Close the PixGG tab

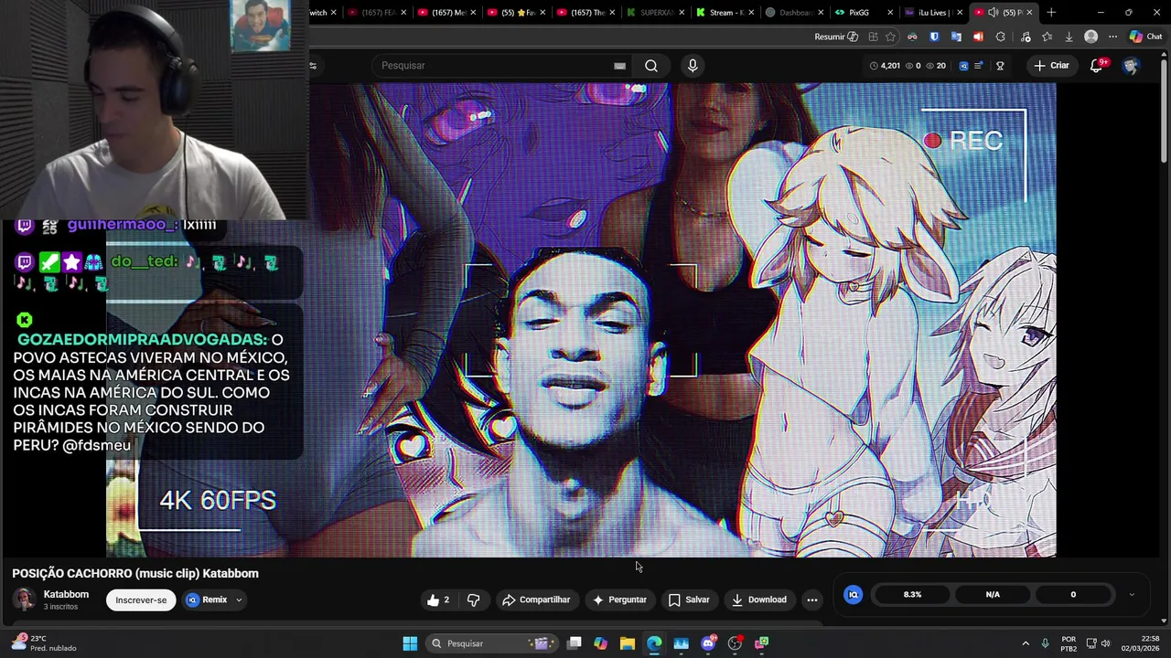(890, 13)
